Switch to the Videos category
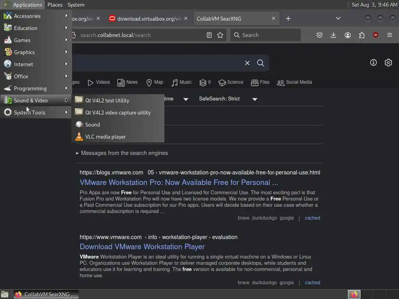Screen dimensions: 399x299 click(99, 83)
